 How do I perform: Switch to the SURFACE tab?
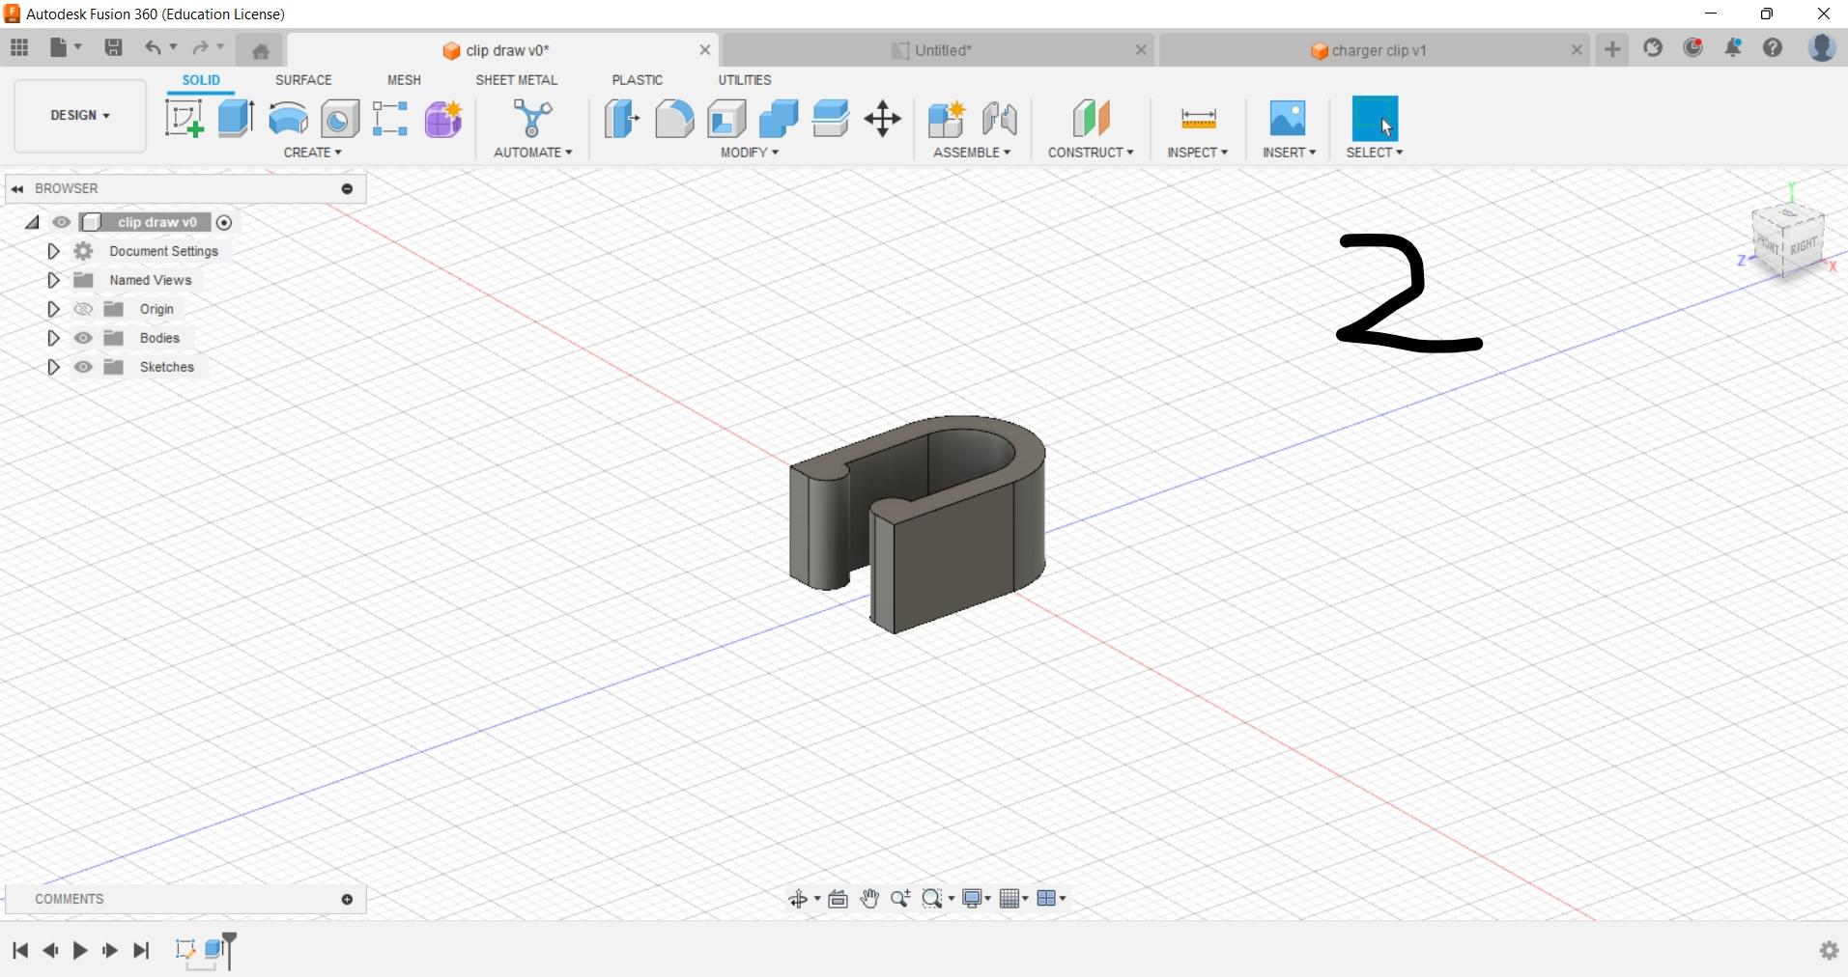[303, 80]
